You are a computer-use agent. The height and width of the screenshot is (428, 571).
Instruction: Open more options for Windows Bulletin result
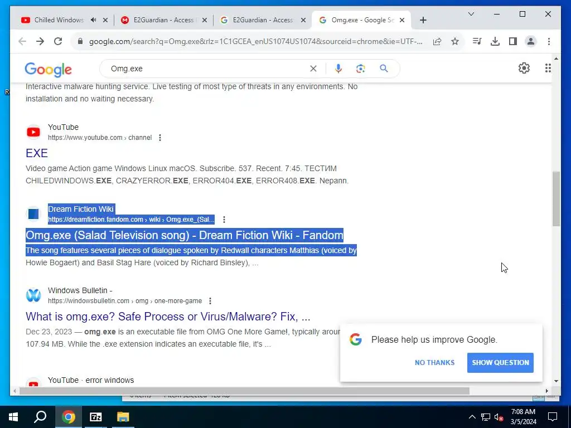(210, 301)
